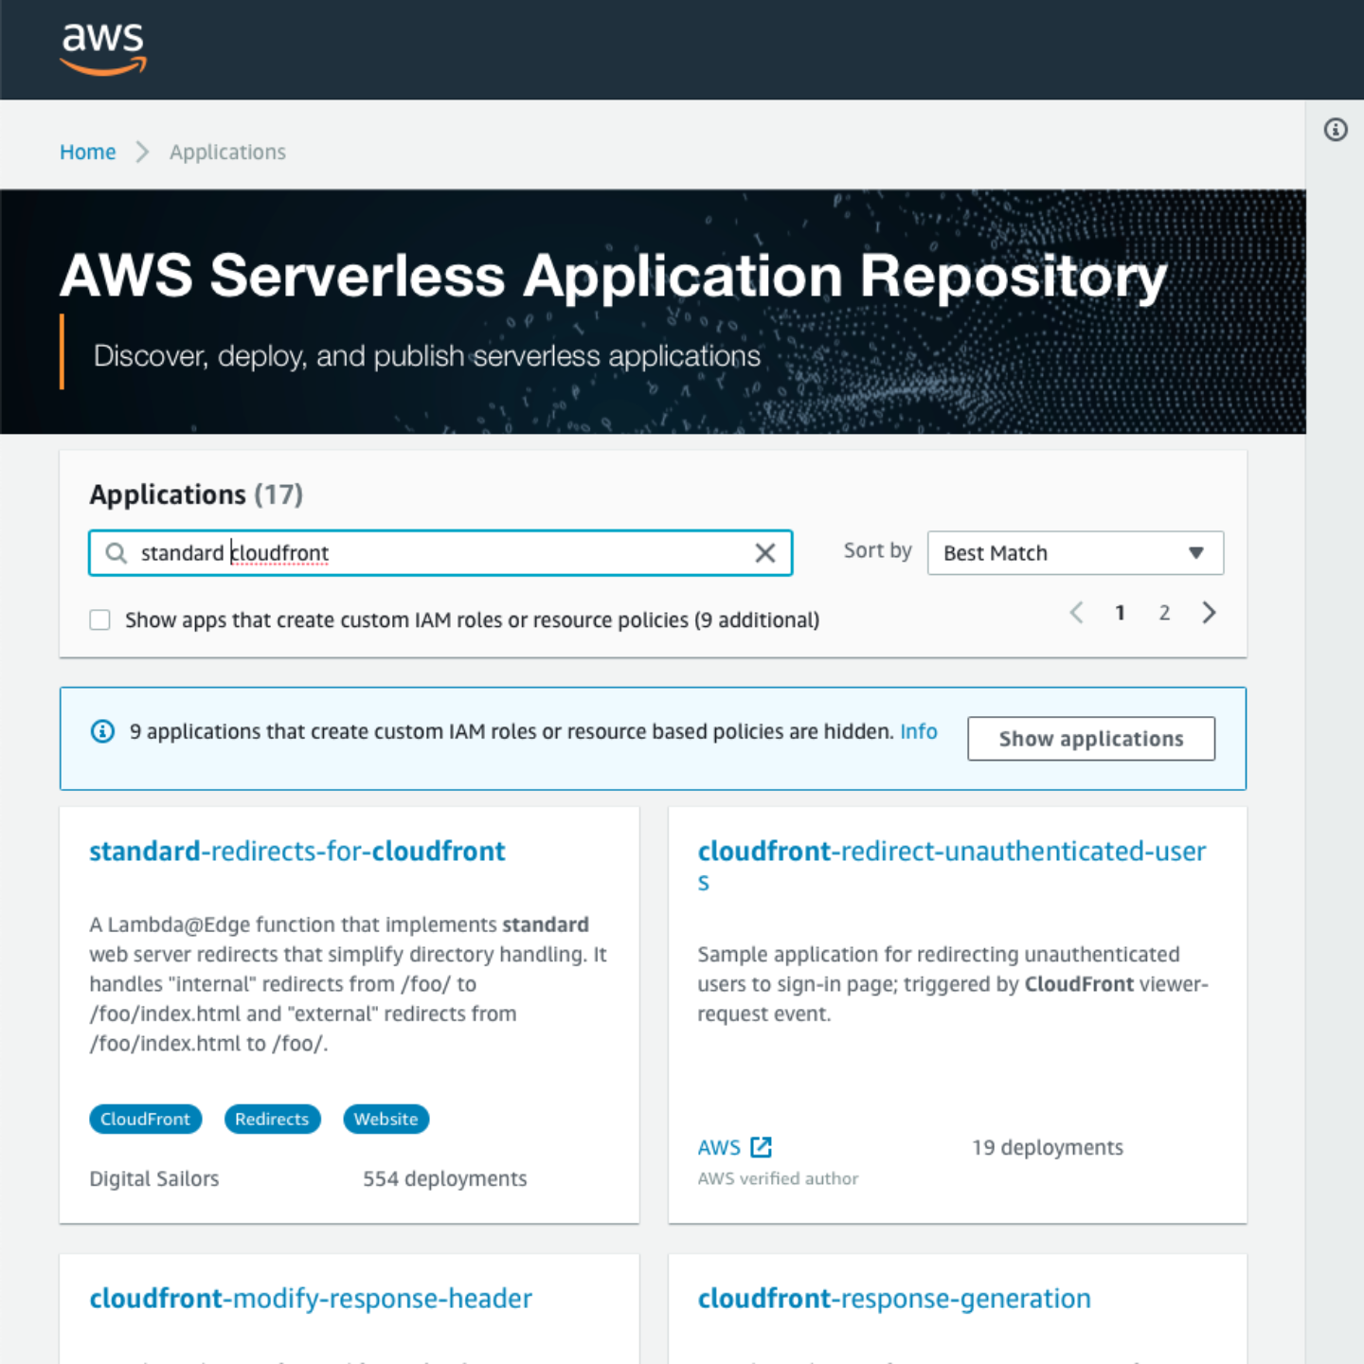Click the Digital Sailors author text
The height and width of the screenshot is (1364, 1364).
coord(154,1179)
